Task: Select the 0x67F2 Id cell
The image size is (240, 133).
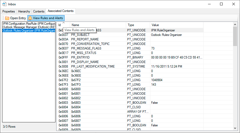Action: click(x=63, y=80)
